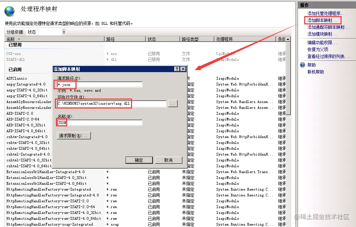Select ExtensionlessUrlHandler-ISAPI-4.0_64bit row

point(145,184)
